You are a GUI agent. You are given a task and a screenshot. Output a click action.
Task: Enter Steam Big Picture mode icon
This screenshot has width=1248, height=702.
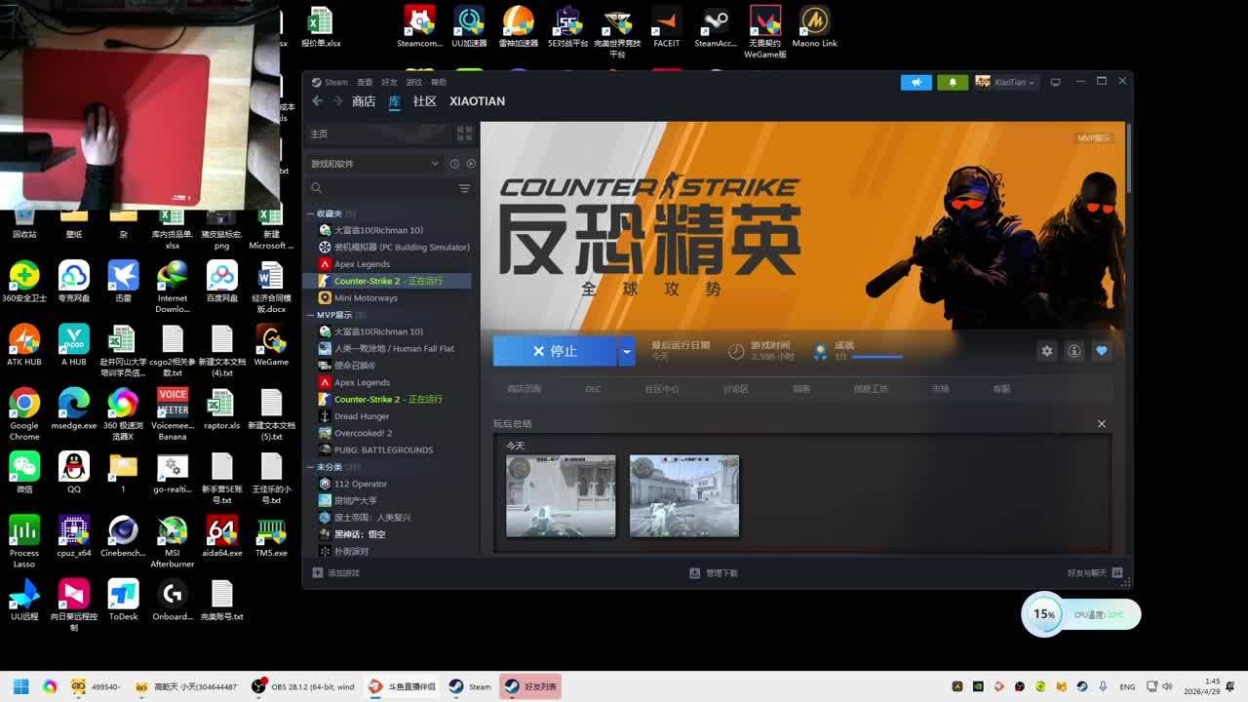[x=1055, y=82]
